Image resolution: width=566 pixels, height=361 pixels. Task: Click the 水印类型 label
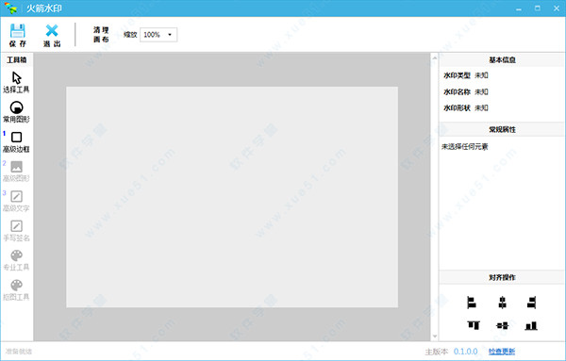457,75
